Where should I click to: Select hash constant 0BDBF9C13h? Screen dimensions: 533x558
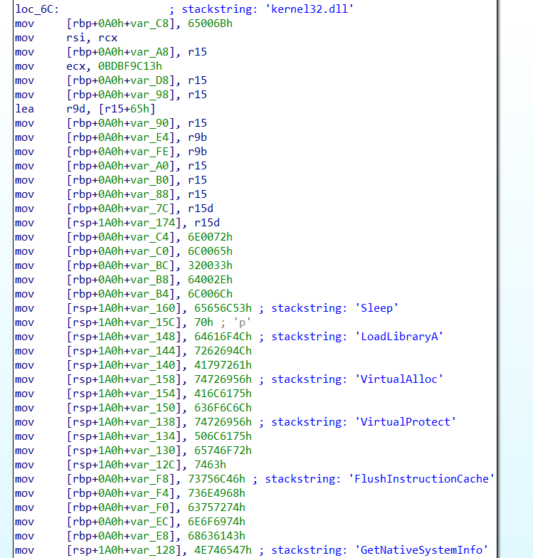click(130, 65)
